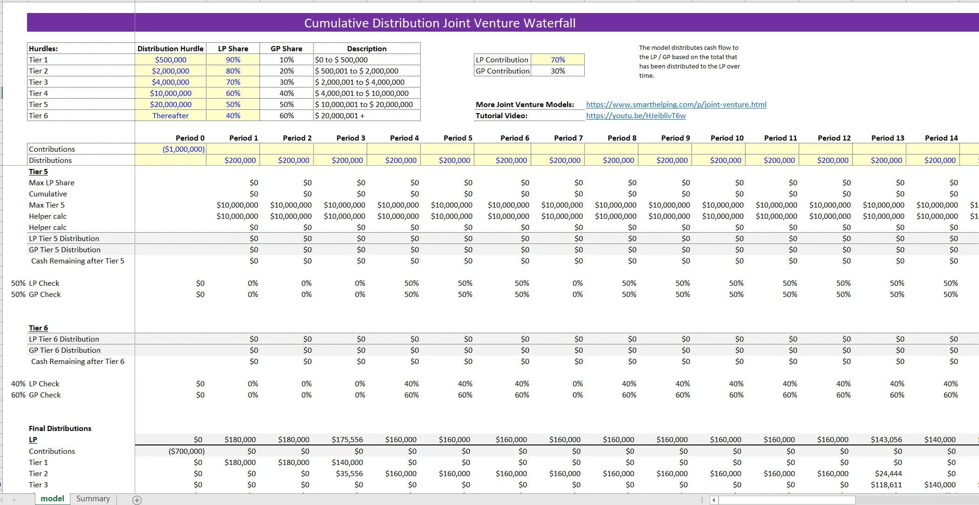Select the GP Contribution 30% cell
Viewport: 979px width, 505px height.
click(558, 71)
